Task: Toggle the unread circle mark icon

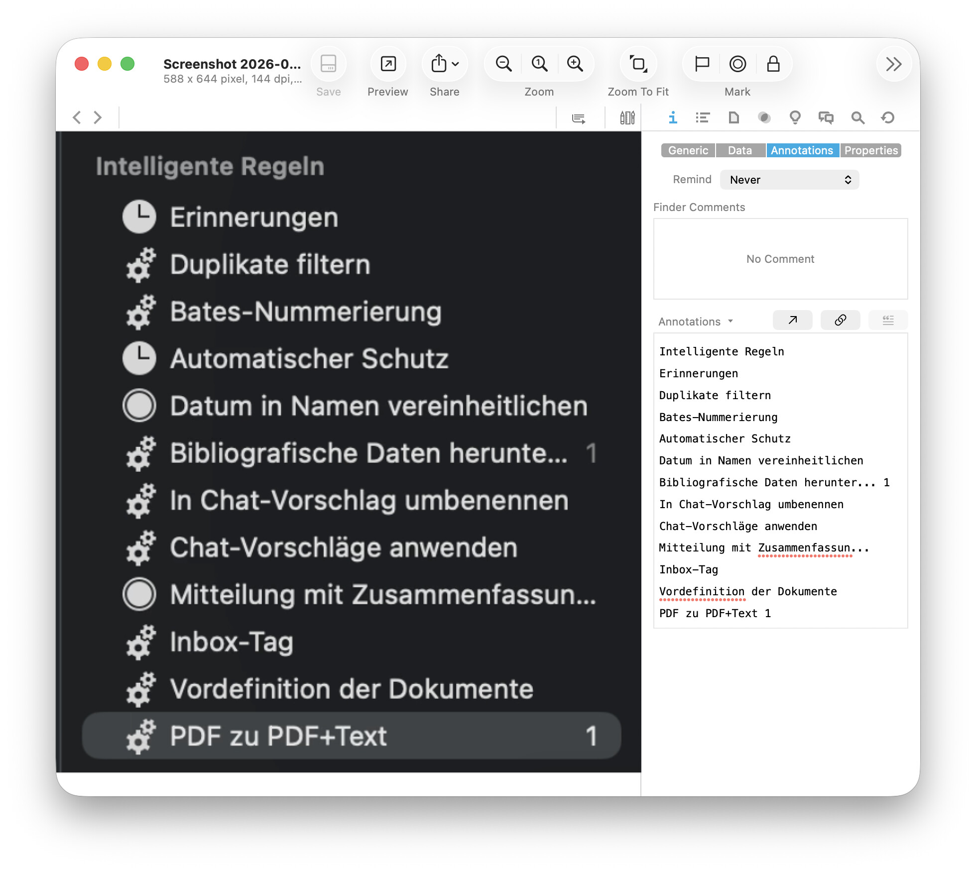Action: [x=737, y=64]
